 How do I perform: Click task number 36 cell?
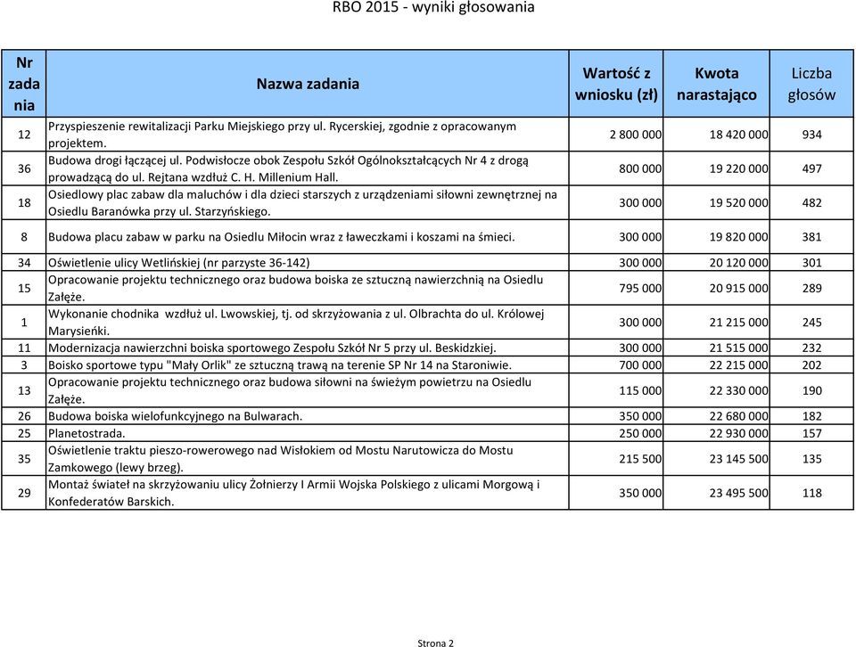click(x=24, y=168)
